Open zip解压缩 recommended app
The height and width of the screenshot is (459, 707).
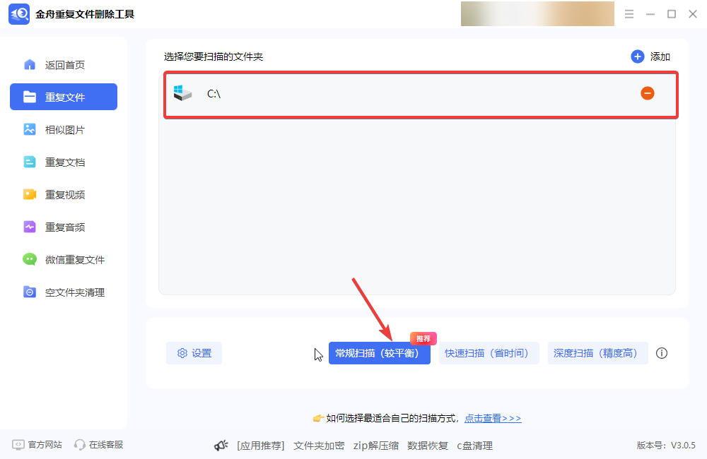point(375,446)
